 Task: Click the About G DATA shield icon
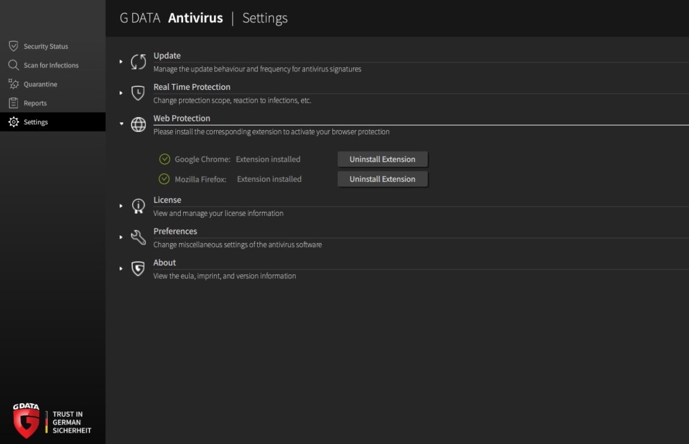[x=138, y=269]
